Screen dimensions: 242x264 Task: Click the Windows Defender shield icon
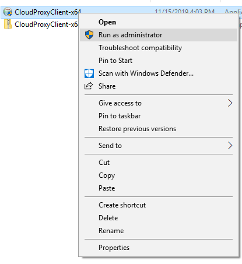click(89, 73)
